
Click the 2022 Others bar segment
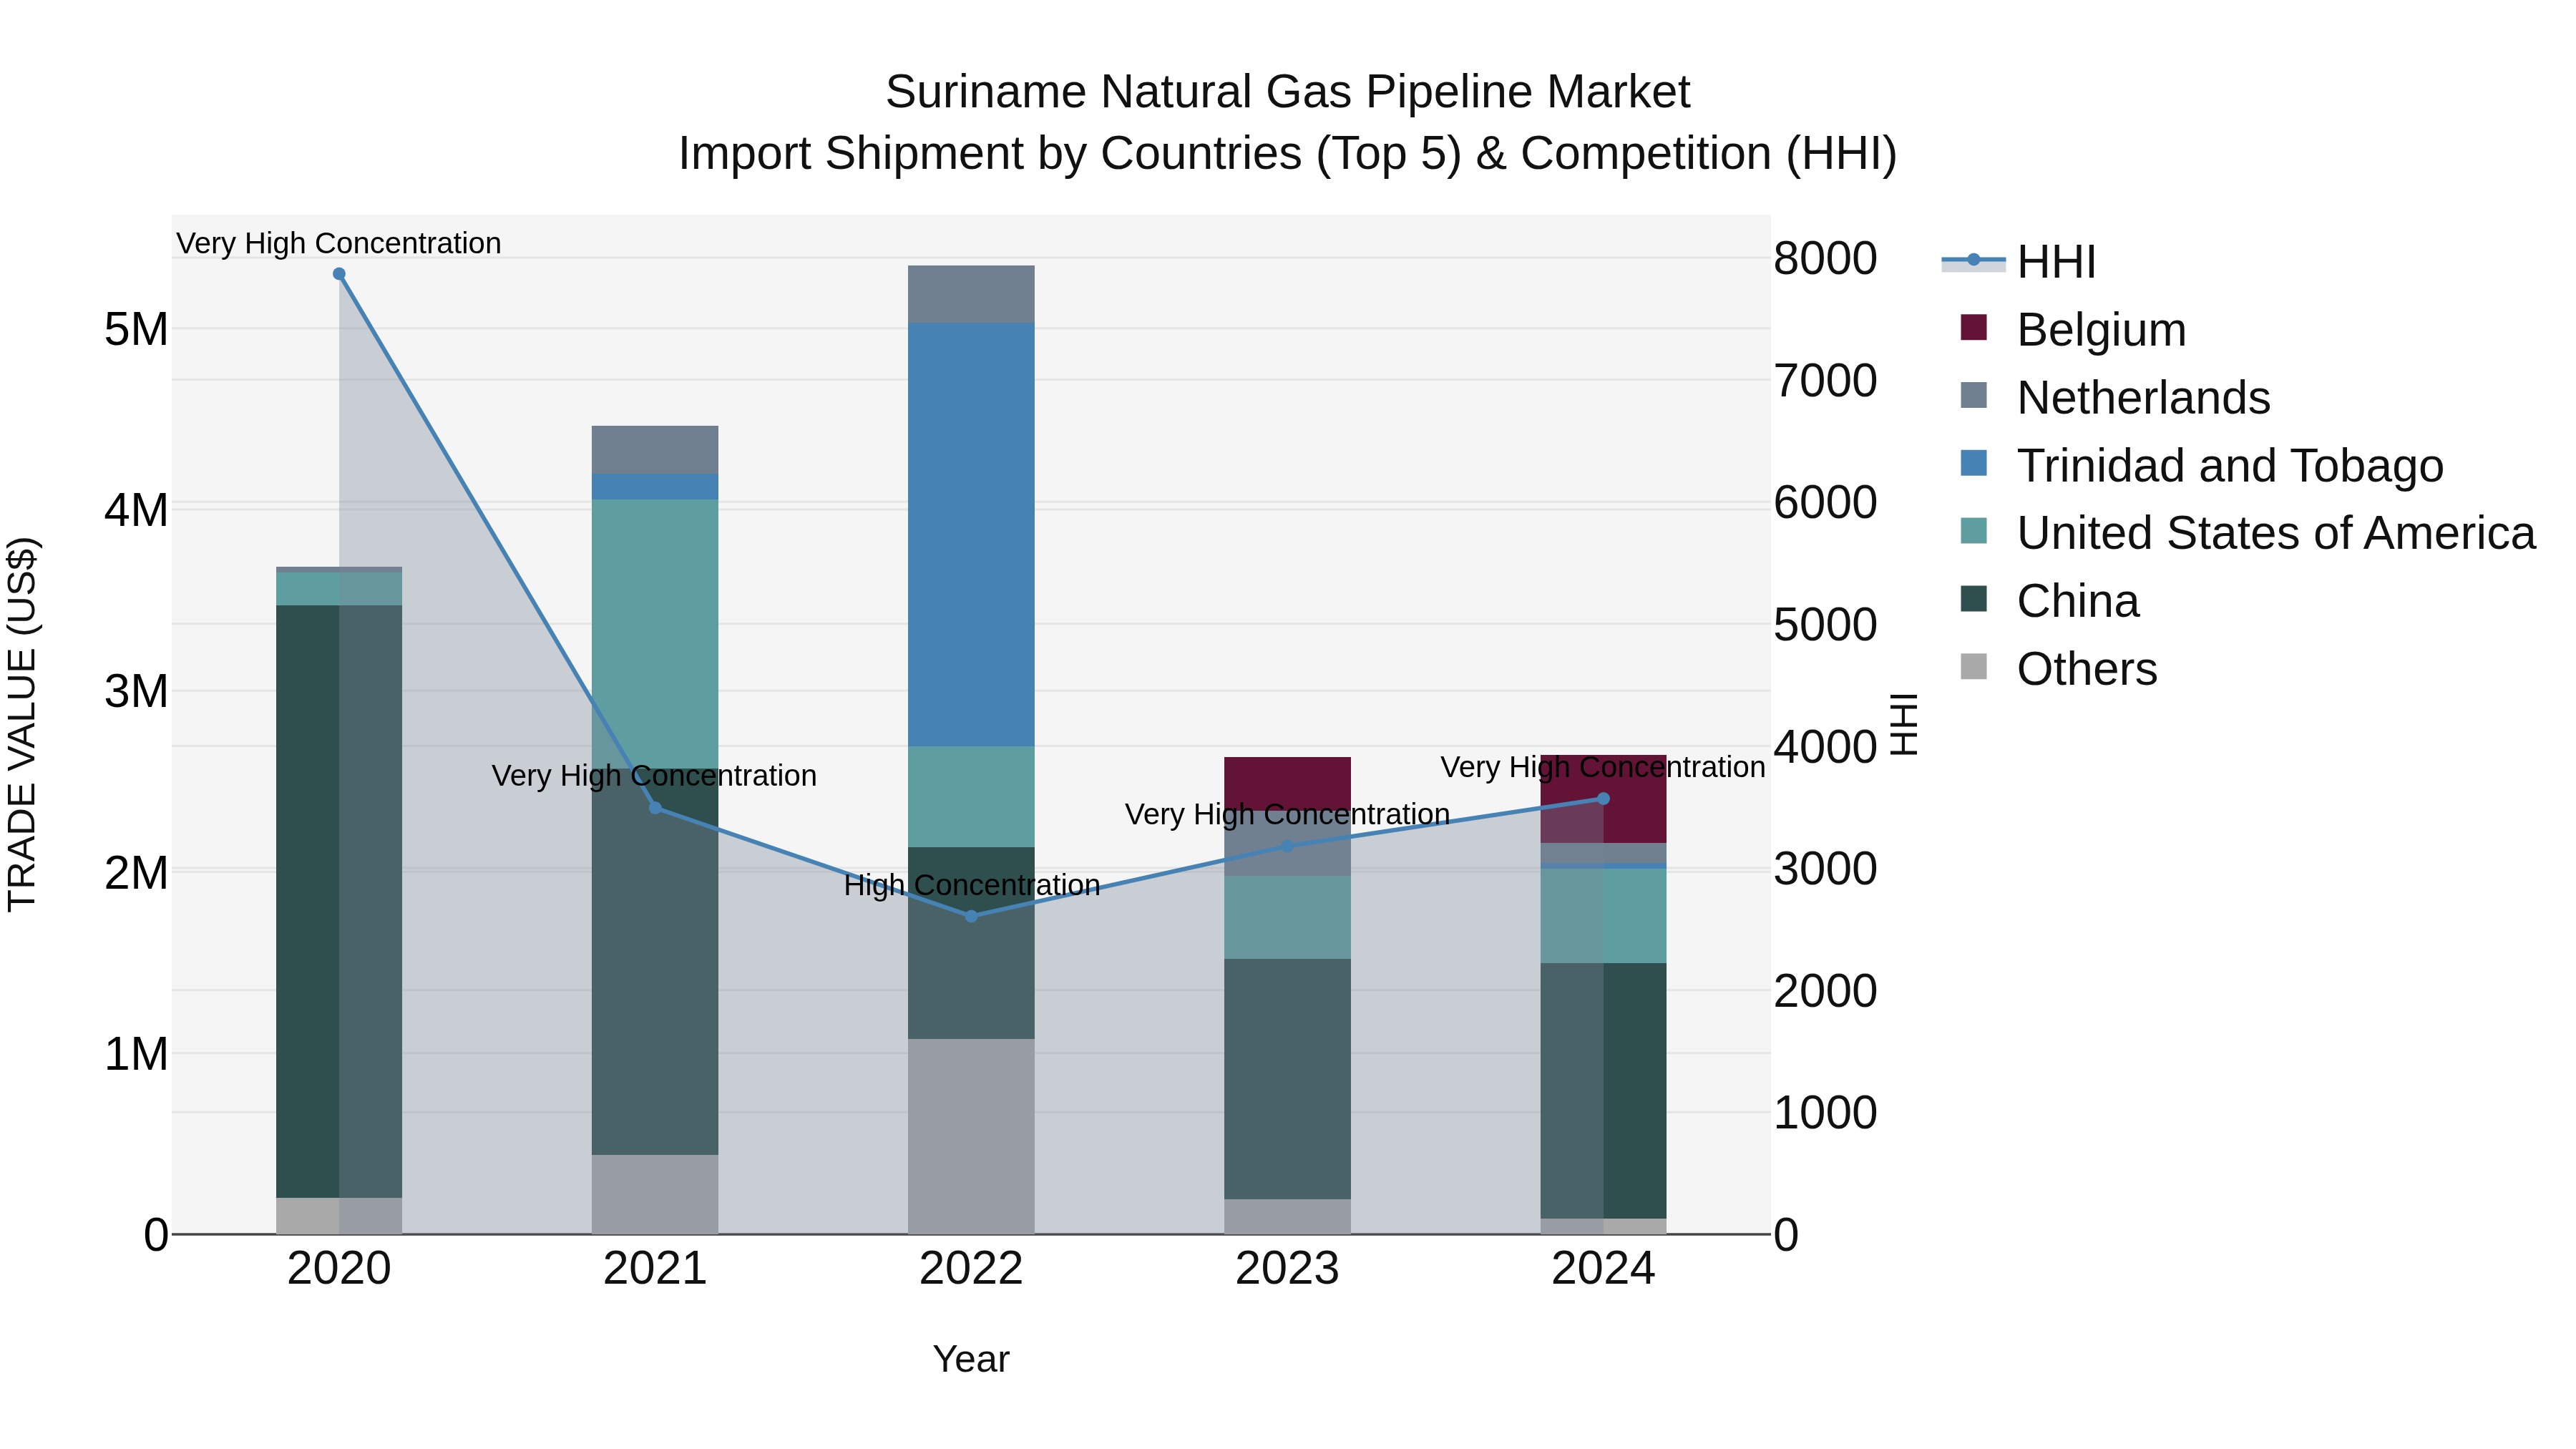(971, 1136)
